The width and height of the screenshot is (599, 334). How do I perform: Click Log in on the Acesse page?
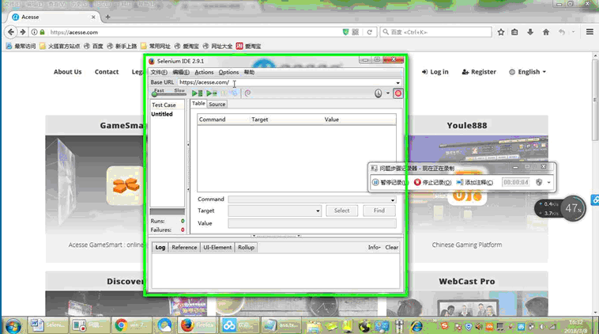(x=435, y=72)
